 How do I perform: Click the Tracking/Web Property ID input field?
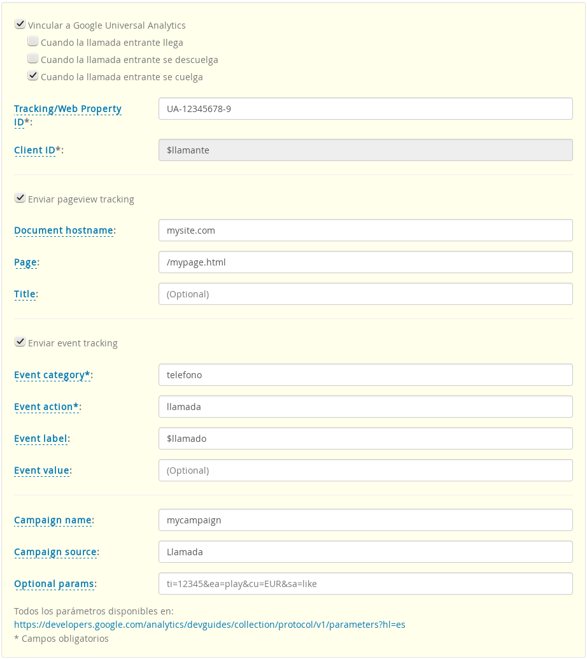(x=365, y=109)
